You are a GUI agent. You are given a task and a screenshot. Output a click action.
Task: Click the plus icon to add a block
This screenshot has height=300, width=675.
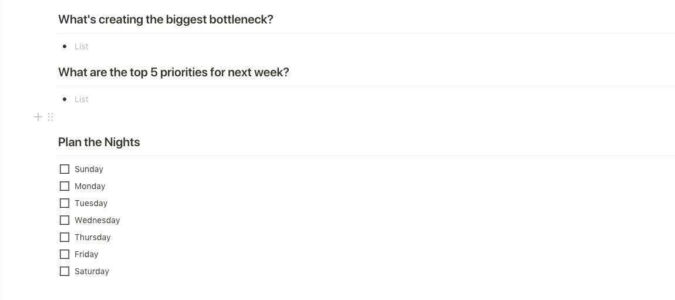click(x=38, y=117)
